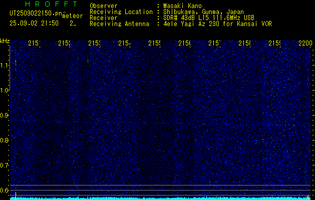Image resolution: width=315 pixels, height=200 pixels.
Task: Click the "Observer" field label
Action: click(104, 5)
